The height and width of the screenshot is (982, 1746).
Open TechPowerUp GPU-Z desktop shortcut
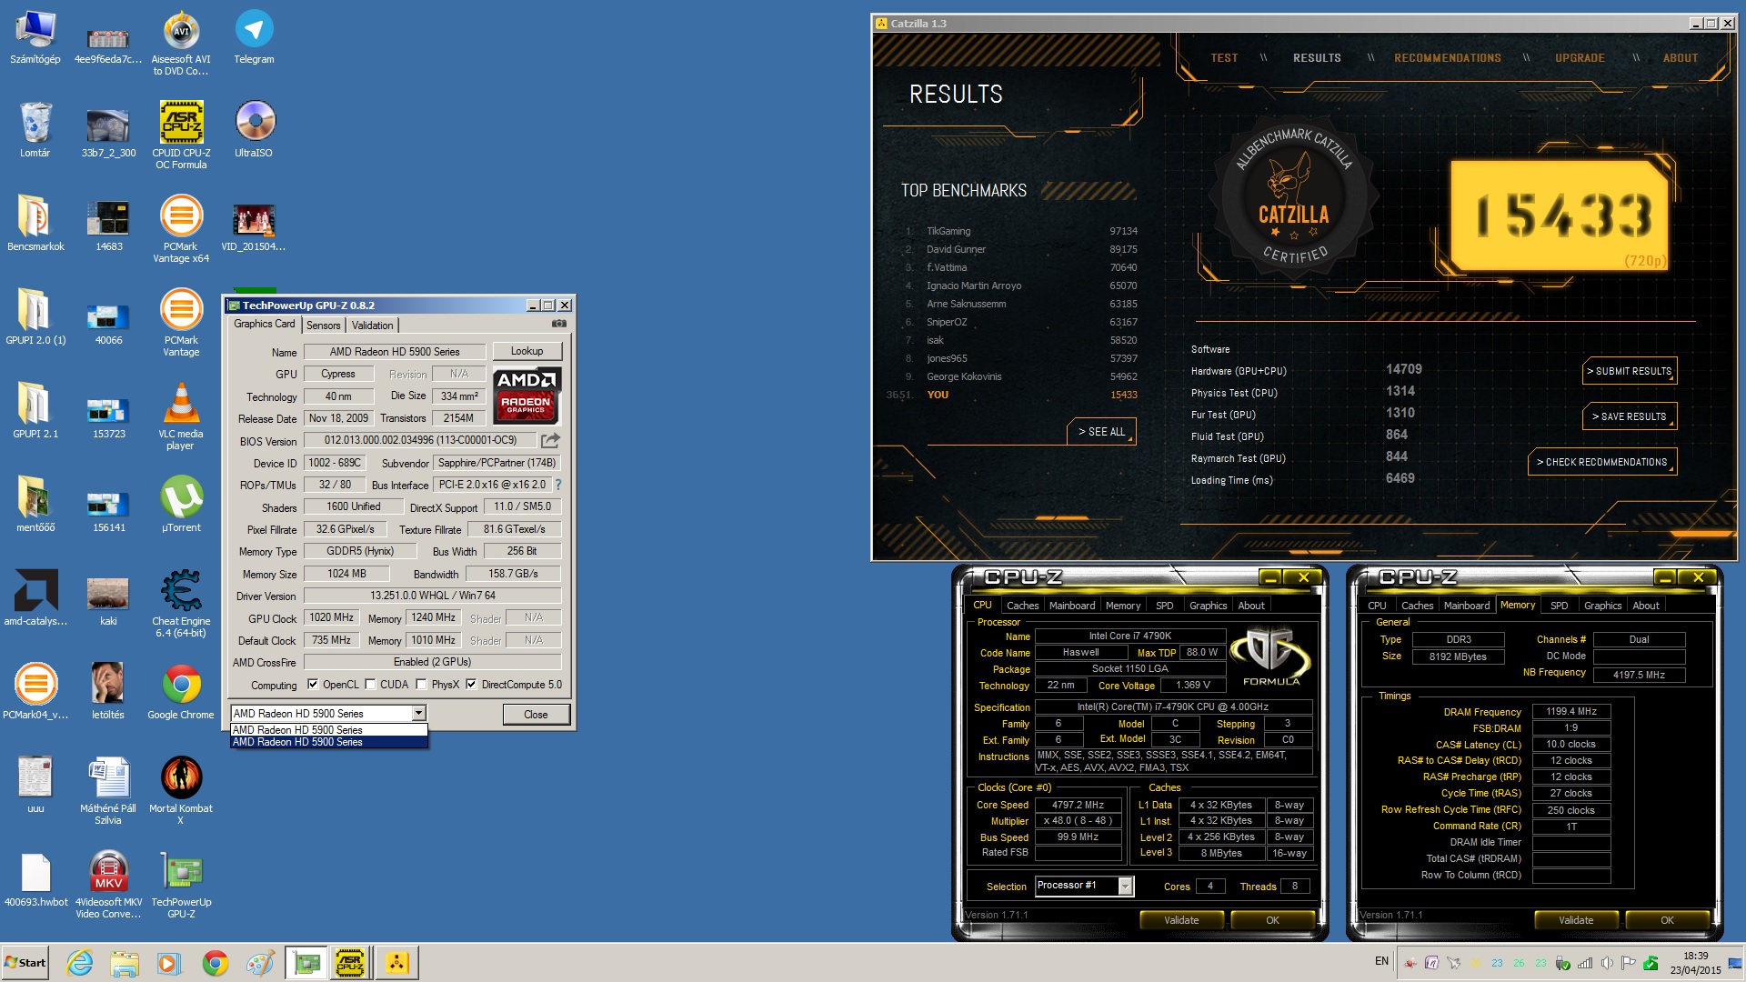181,885
